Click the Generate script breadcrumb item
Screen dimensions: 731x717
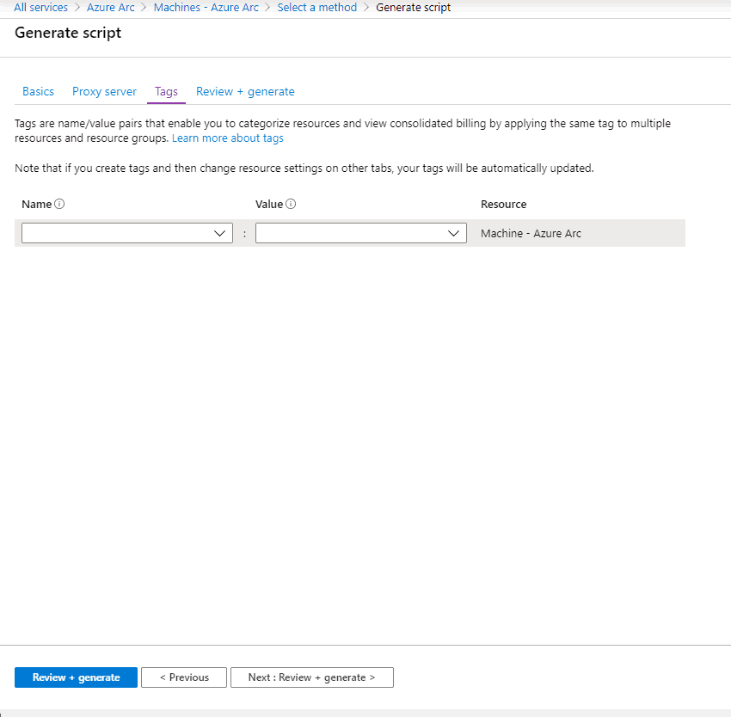tap(413, 8)
